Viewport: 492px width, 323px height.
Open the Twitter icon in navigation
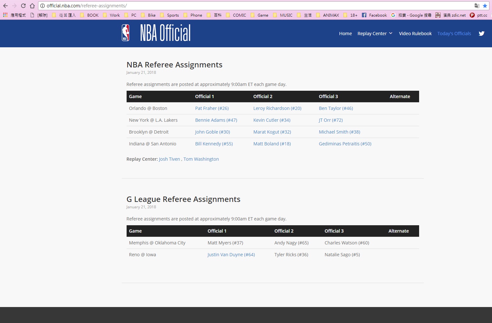(x=481, y=34)
